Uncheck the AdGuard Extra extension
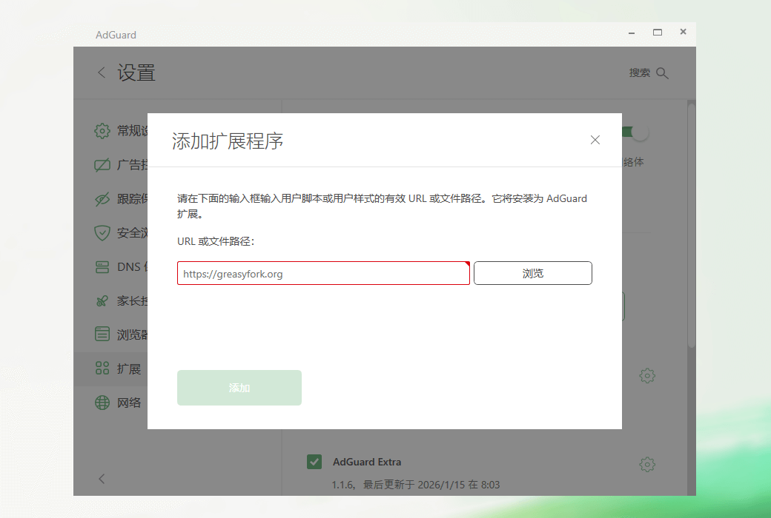The image size is (771, 518). 314,461
